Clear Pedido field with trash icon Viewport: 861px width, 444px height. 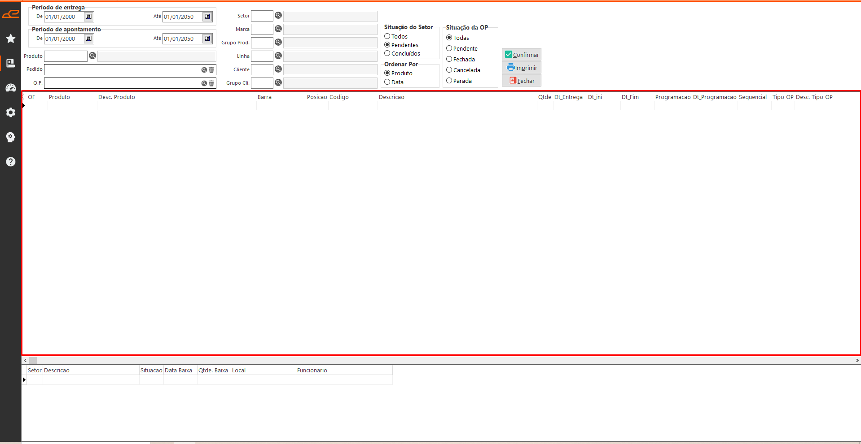tap(211, 70)
